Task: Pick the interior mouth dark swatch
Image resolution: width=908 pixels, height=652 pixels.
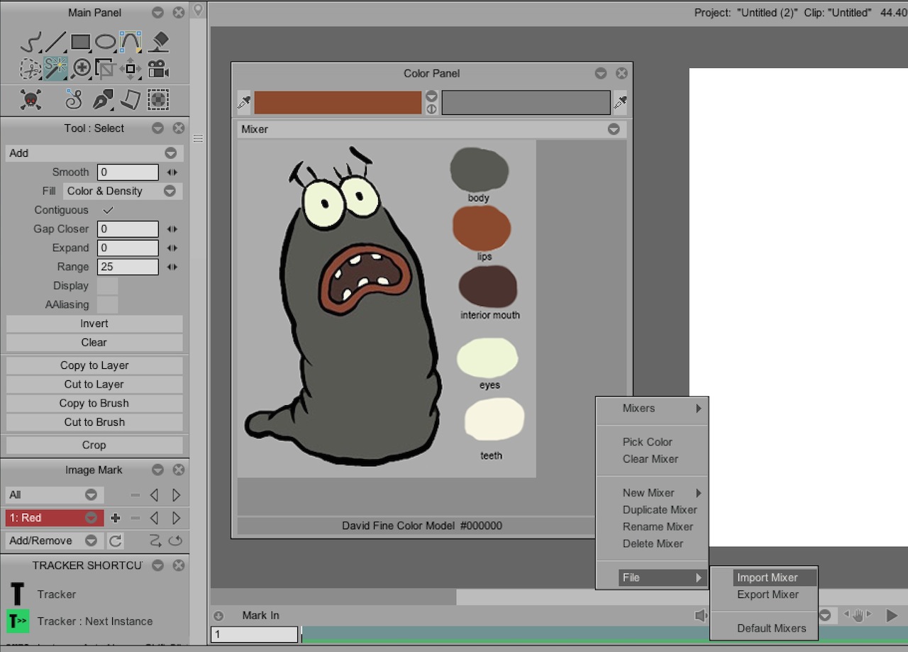Action: 488,287
